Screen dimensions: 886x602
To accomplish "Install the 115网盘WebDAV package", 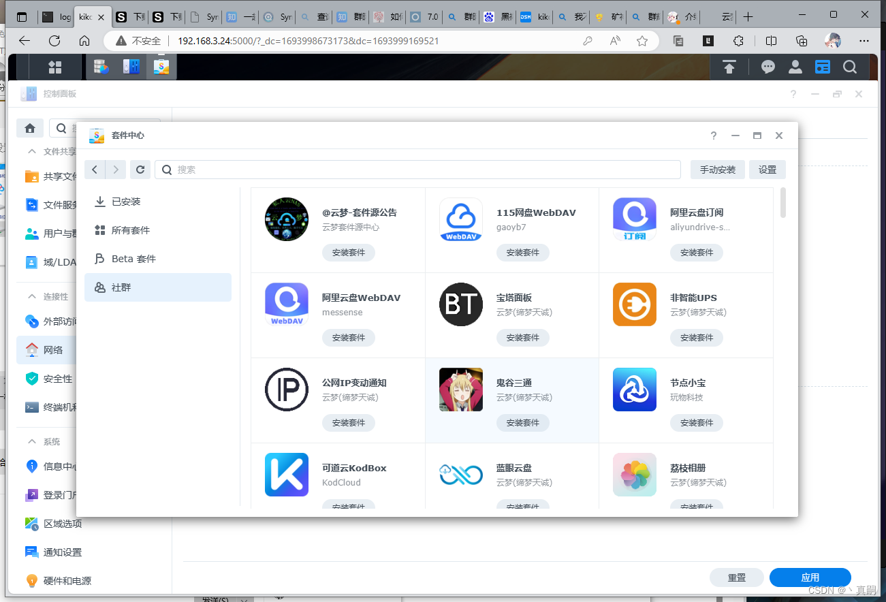I will pyautogui.click(x=523, y=253).
